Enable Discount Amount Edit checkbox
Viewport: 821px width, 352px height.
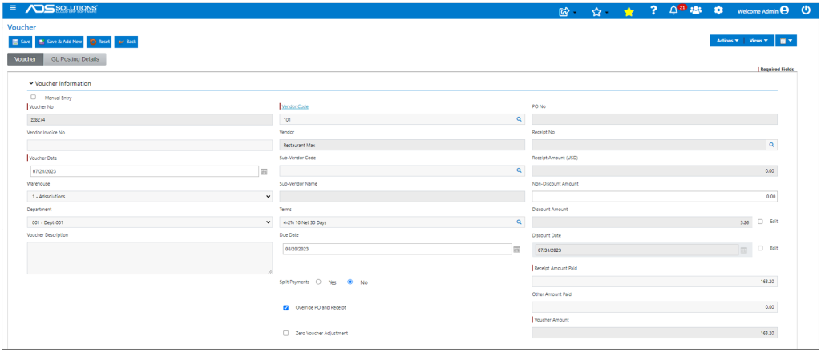coord(760,221)
